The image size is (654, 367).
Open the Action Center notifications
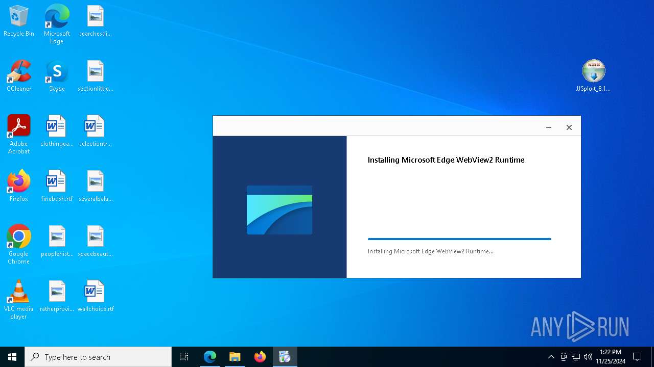pyautogui.click(x=637, y=357)
